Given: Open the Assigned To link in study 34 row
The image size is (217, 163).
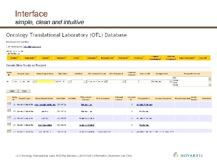Looking at the screenshot, I should click(144, 105).
